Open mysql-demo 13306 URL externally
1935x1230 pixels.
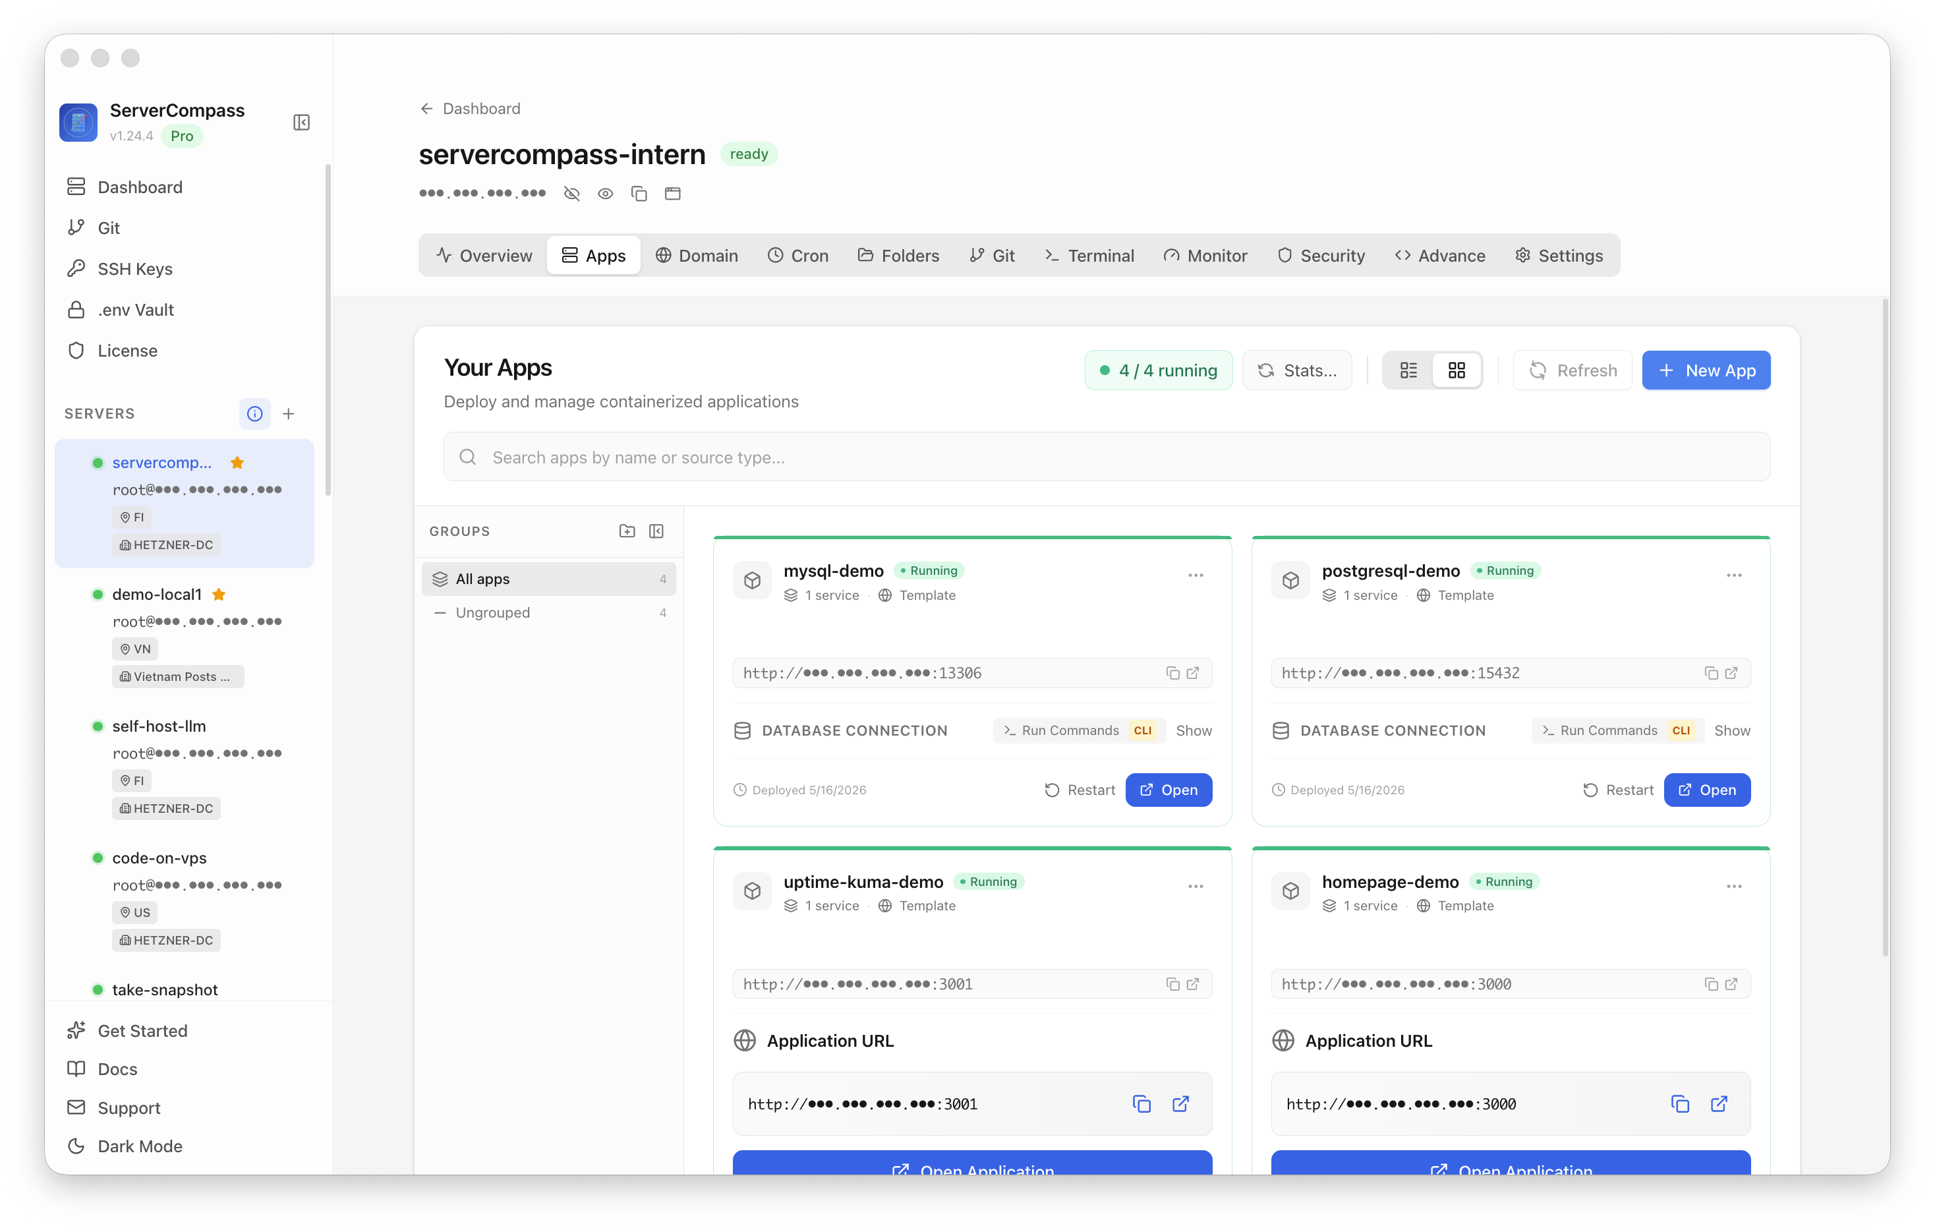[x=1192, y=674]
